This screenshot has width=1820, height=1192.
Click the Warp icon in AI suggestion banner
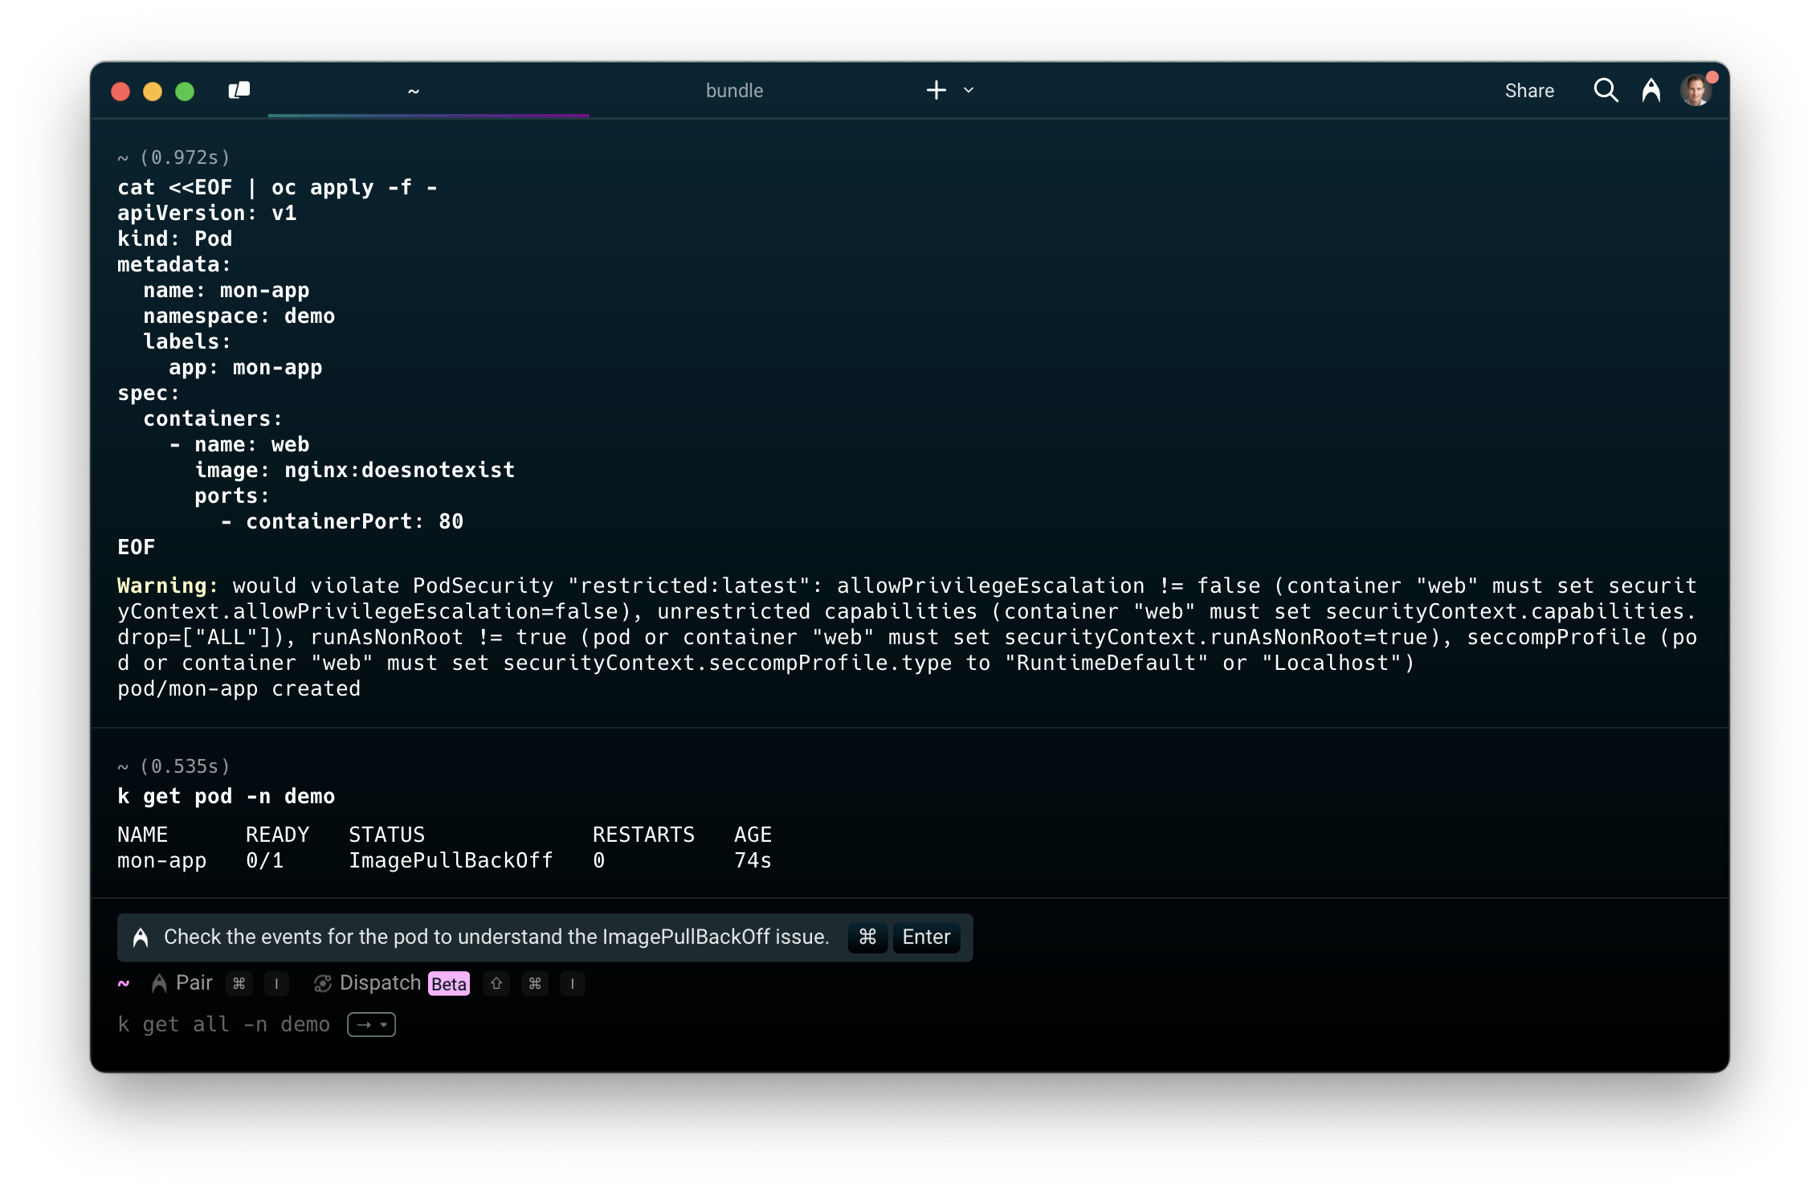click(x=141, y=937)
